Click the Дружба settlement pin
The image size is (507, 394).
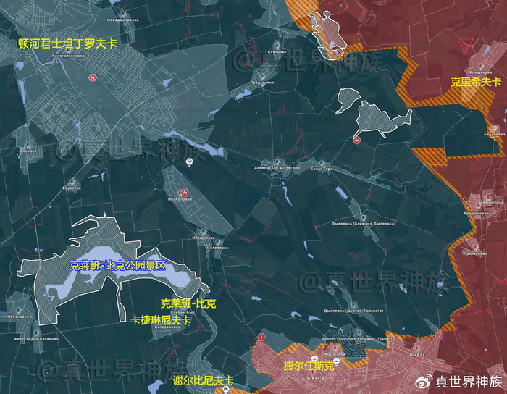pos(417,349)
